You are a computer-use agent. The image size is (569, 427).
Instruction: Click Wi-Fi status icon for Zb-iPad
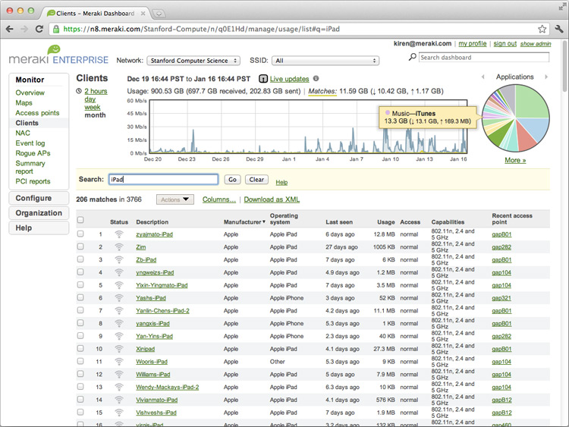click(x=118, y=259)
